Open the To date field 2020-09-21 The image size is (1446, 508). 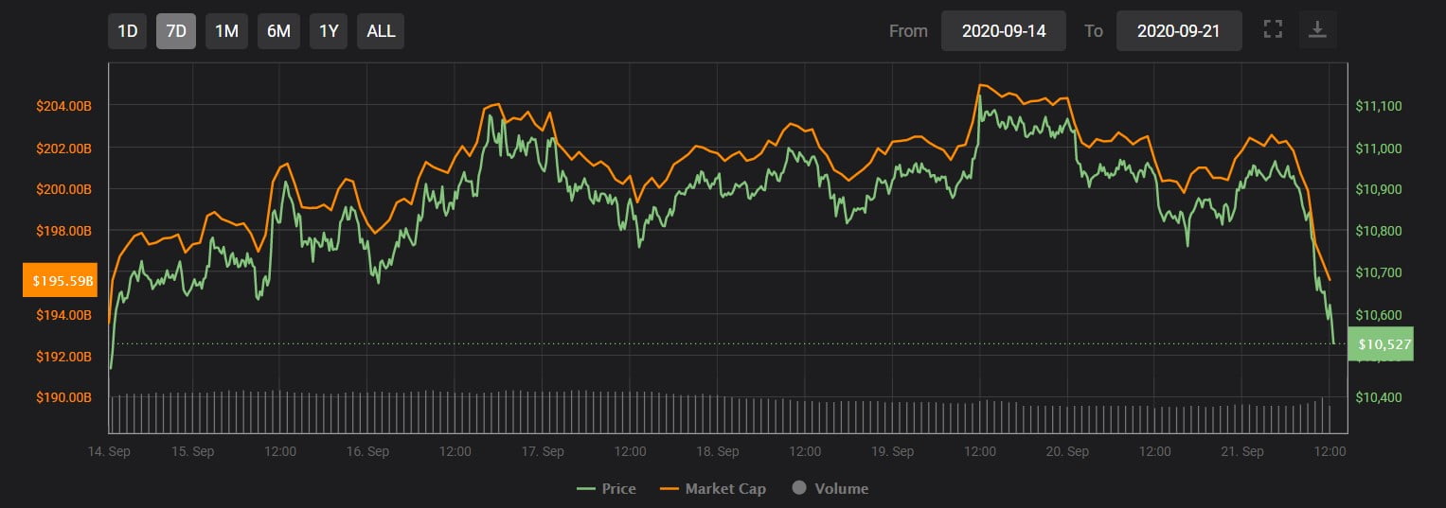coord(1178,31)
